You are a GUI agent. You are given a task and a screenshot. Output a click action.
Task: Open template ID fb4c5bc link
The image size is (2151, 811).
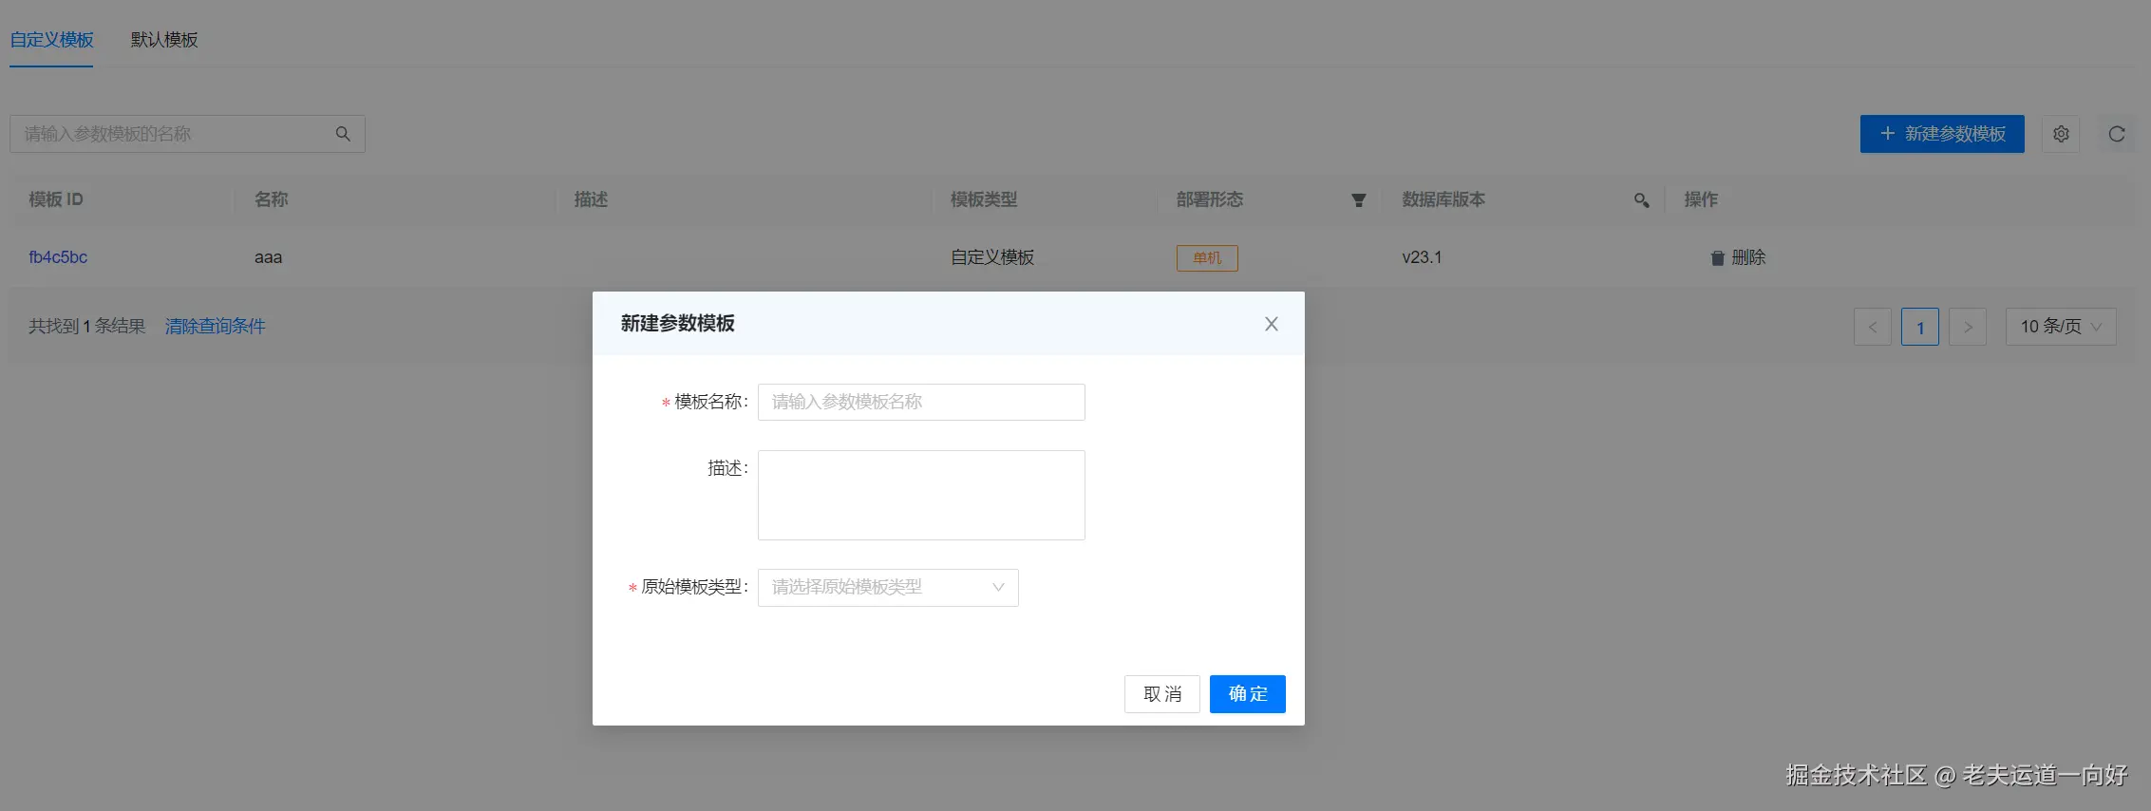point(58,257)
